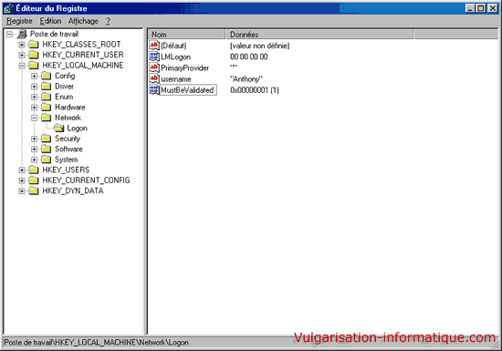Sort values by the Nom column header
The height and width of the screenshot is (351, 502).
(186, 35)
